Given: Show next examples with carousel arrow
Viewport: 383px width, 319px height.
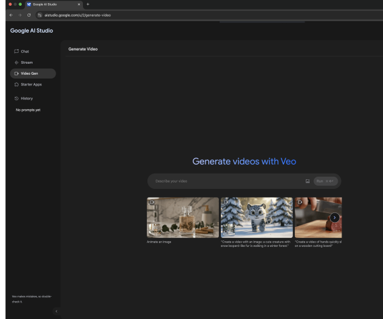Looking at the screenshot, I should pyautogui.click(x=334, y=218).
